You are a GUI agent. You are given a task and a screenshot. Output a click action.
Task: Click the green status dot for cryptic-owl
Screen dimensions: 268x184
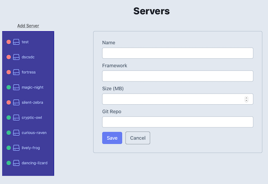pyautogui.click(x=9, y=118)
